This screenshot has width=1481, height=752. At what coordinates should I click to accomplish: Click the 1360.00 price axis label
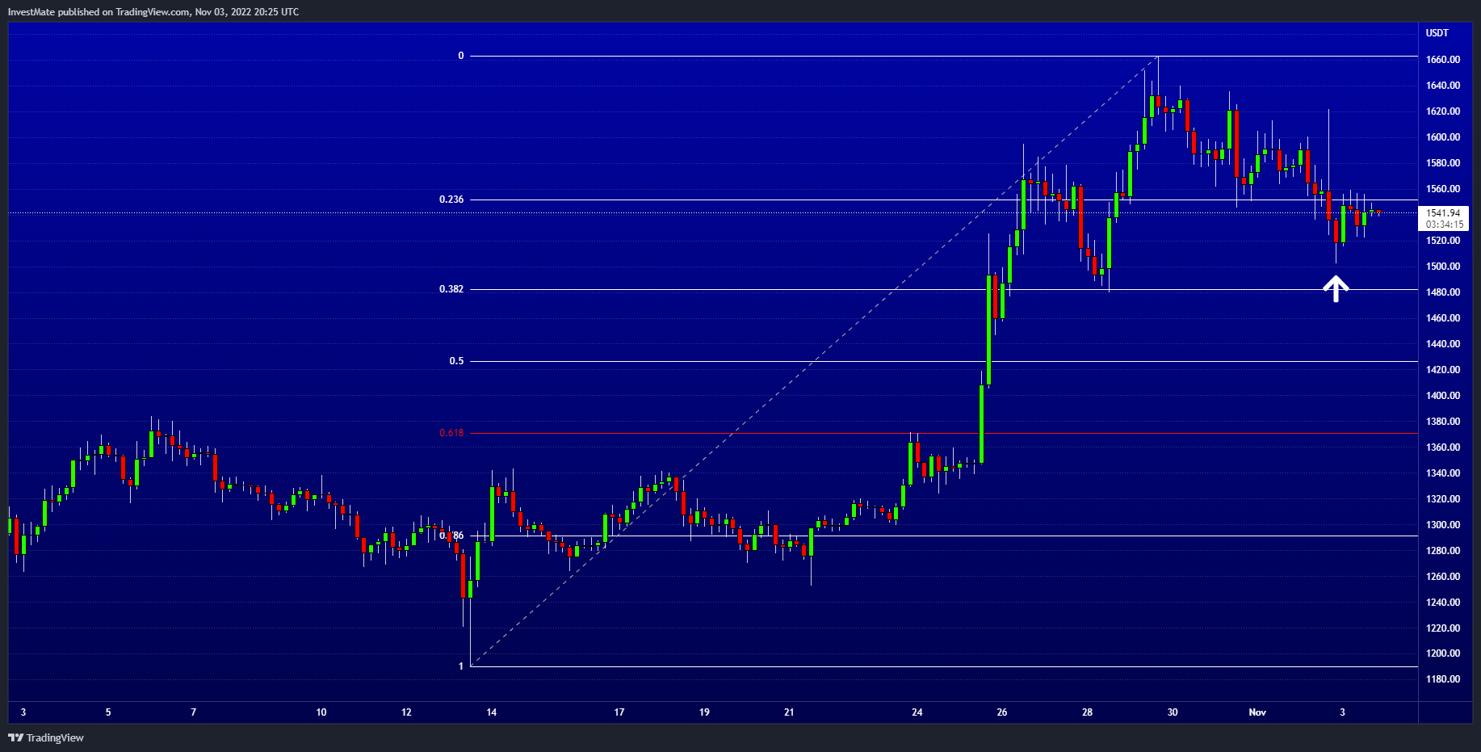click(1443, 447)
